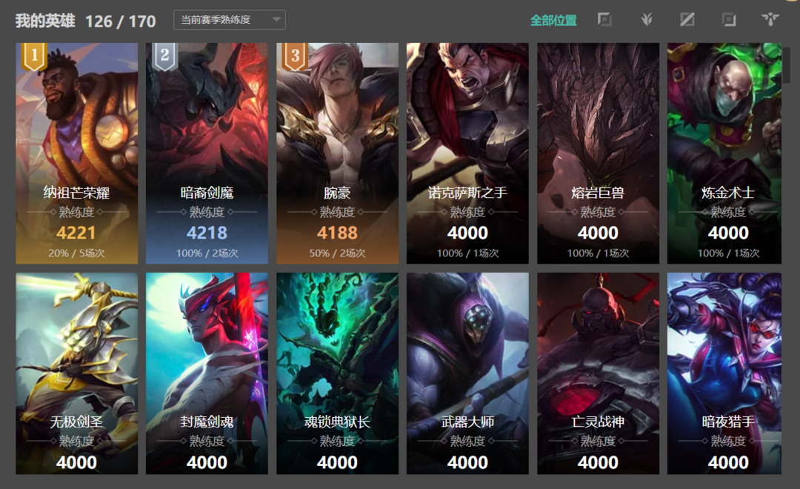Filter heroes by bottom lane position icon
This screenshot has width=800, height=489.
(x=729, y=20)
